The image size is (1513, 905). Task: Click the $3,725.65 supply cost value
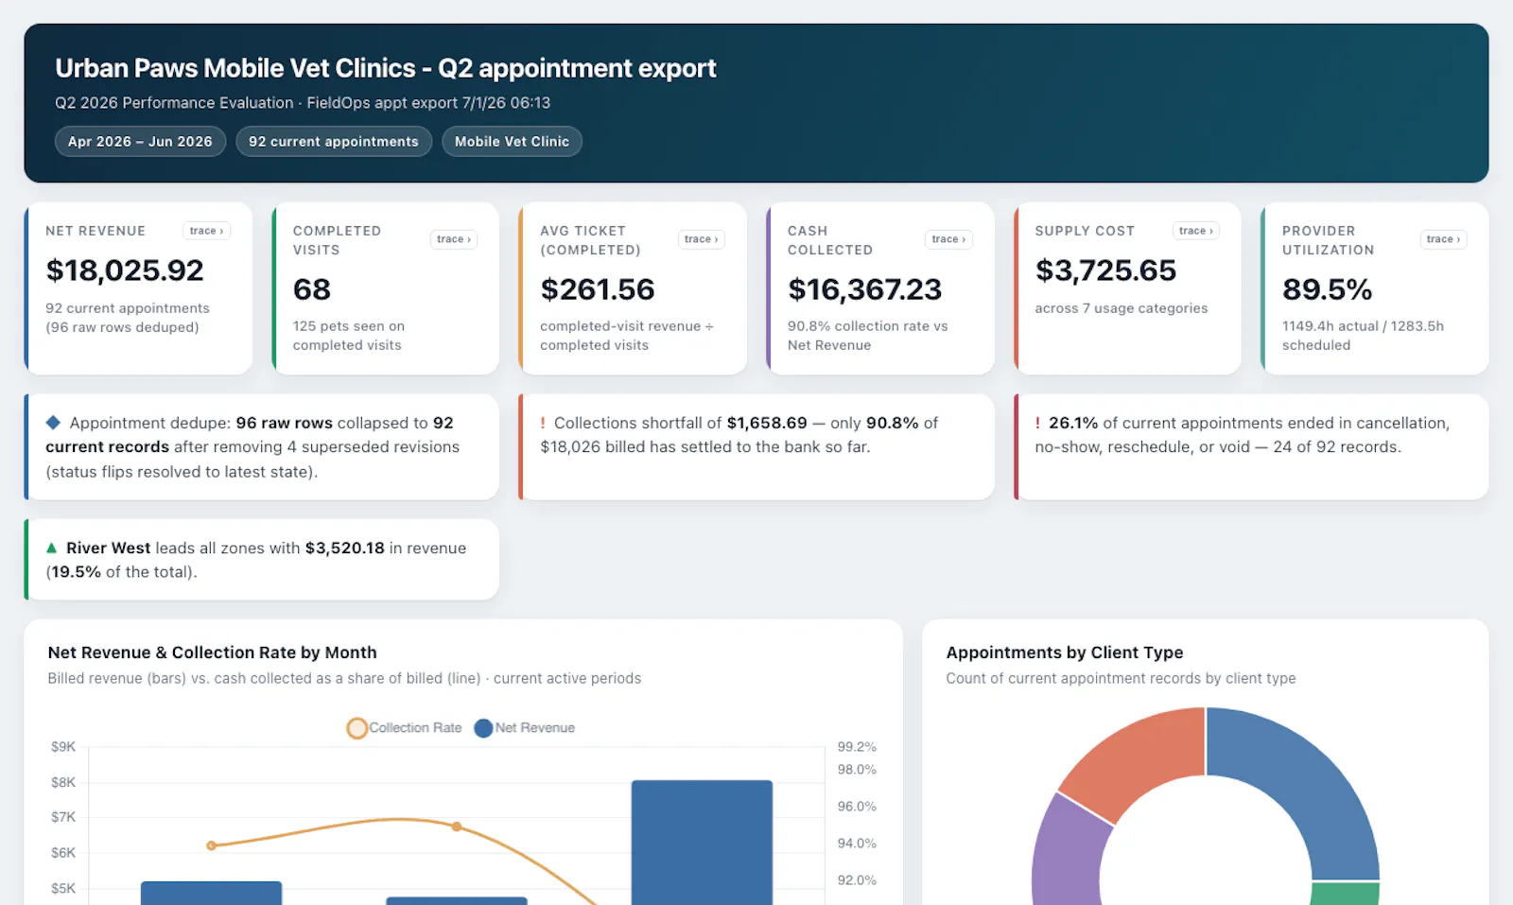point(1105,270)
